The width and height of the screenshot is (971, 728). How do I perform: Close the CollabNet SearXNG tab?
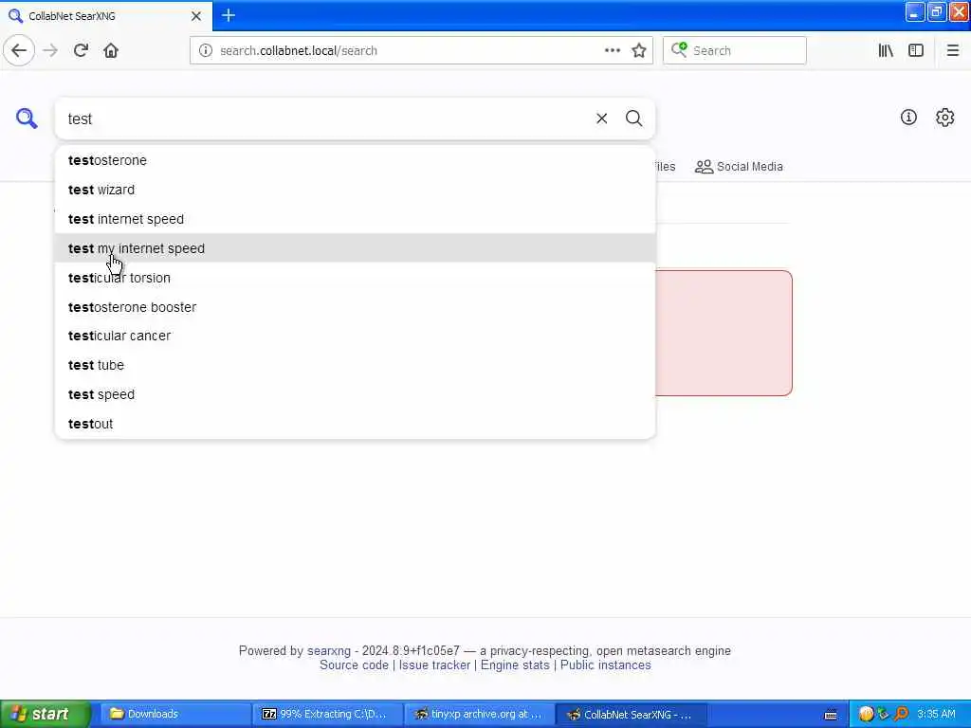click(x=196, y=16)
